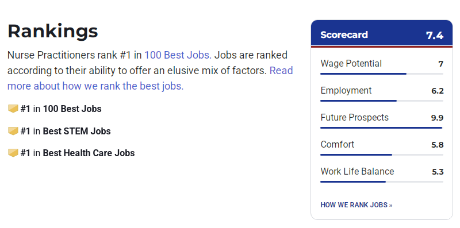The image size is (460, 228).
Task: Click the badge icon beside 100 Best Jobs
Action: tap(13, 109)
